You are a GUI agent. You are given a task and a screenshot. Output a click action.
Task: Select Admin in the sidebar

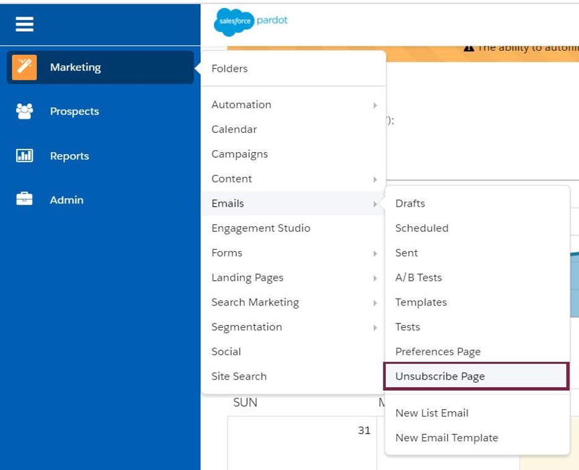[66, 200]
